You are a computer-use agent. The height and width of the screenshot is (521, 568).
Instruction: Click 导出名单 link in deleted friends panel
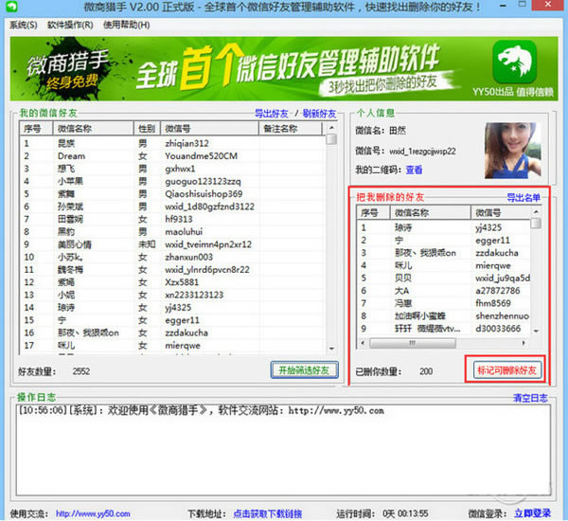(524, 198)
